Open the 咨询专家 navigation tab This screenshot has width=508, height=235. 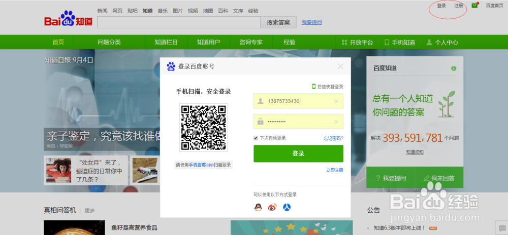251,42
